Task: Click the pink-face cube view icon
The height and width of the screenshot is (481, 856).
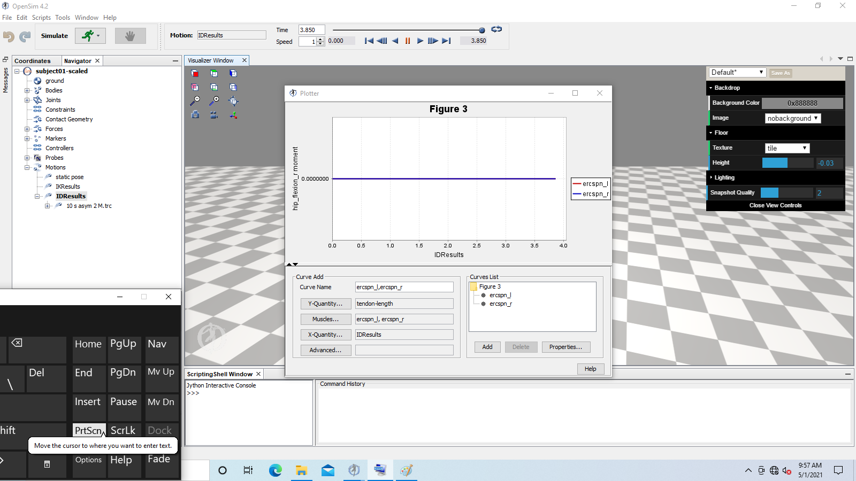Action: (195, 87)
